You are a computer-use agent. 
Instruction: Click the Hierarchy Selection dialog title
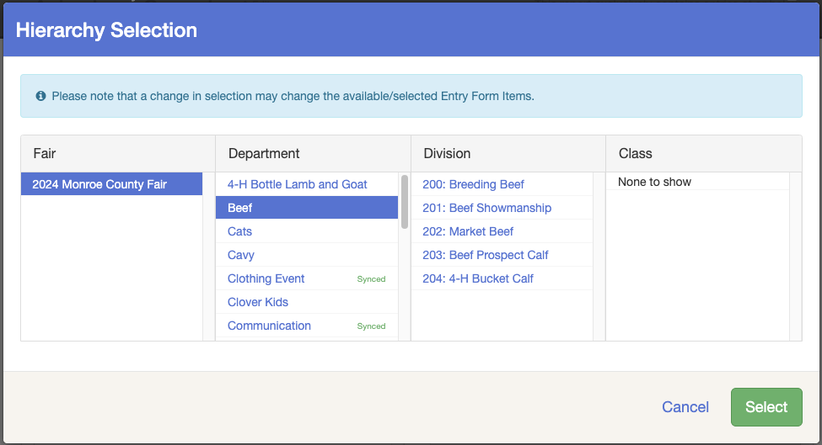tap(106, 29)
